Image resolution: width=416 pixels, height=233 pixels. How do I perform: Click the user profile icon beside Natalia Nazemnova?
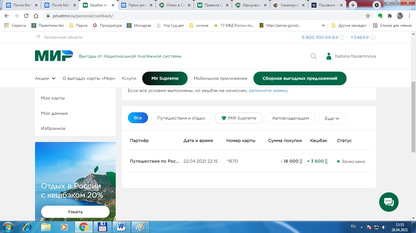(x=329, y=56)
